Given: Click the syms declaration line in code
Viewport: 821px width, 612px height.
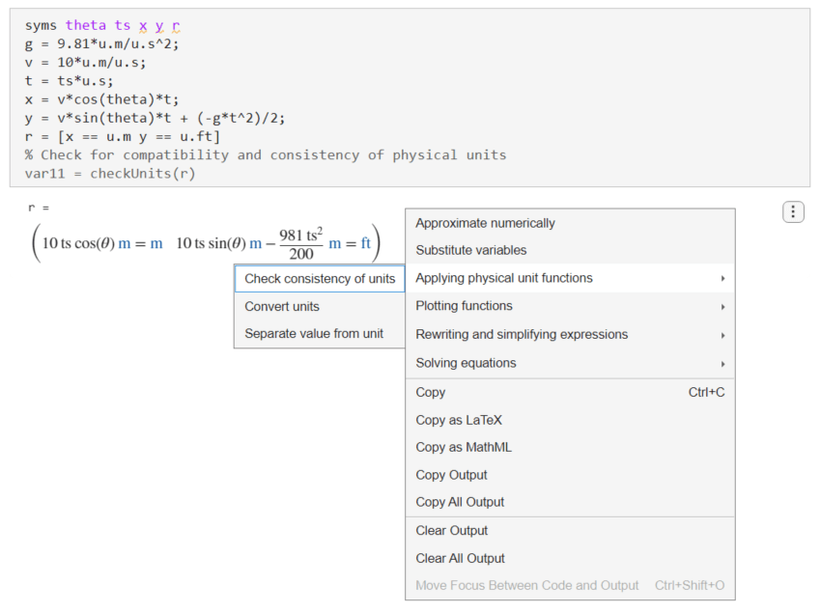Looking at the screenshot, I should click(102, 26).
